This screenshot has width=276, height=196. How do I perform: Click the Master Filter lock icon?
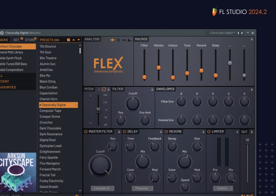[x=119, y=132]
